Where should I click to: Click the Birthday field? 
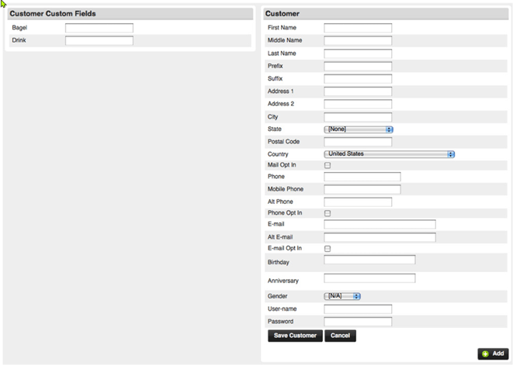369,260
